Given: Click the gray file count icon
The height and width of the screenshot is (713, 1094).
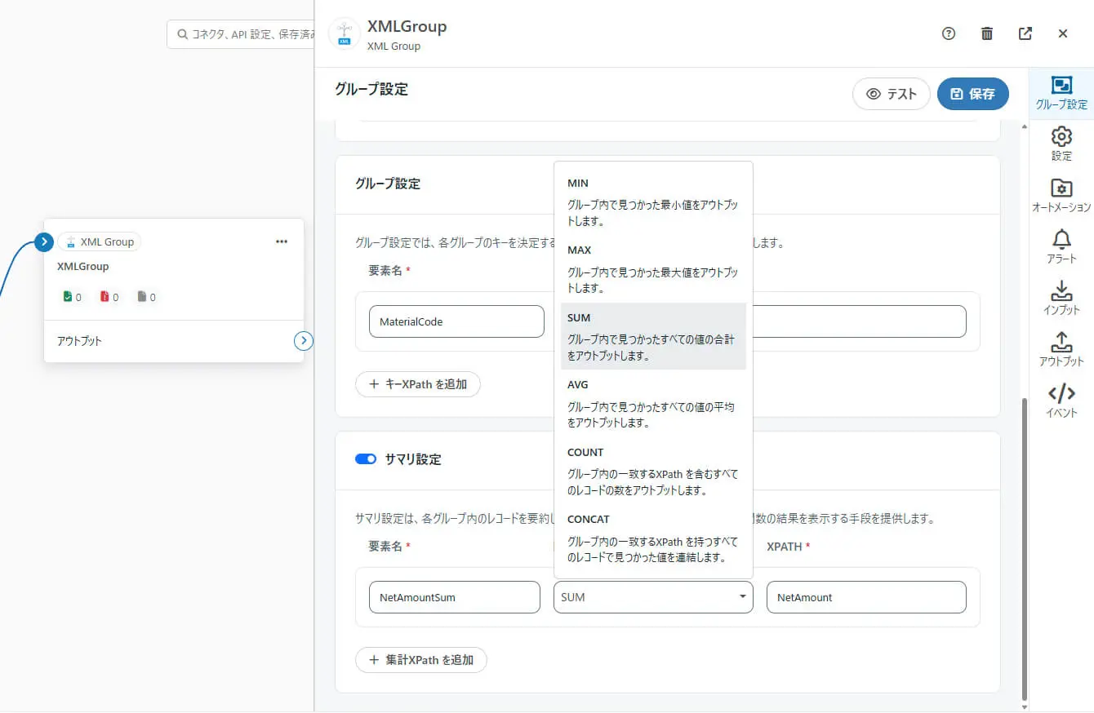Looking at the screenshot, I should (x=142, y=297).
